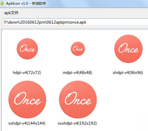Image resolution: width=148 pixels, height=131 pixels.
Task: Click the apk file path input field
Action: 76,22
